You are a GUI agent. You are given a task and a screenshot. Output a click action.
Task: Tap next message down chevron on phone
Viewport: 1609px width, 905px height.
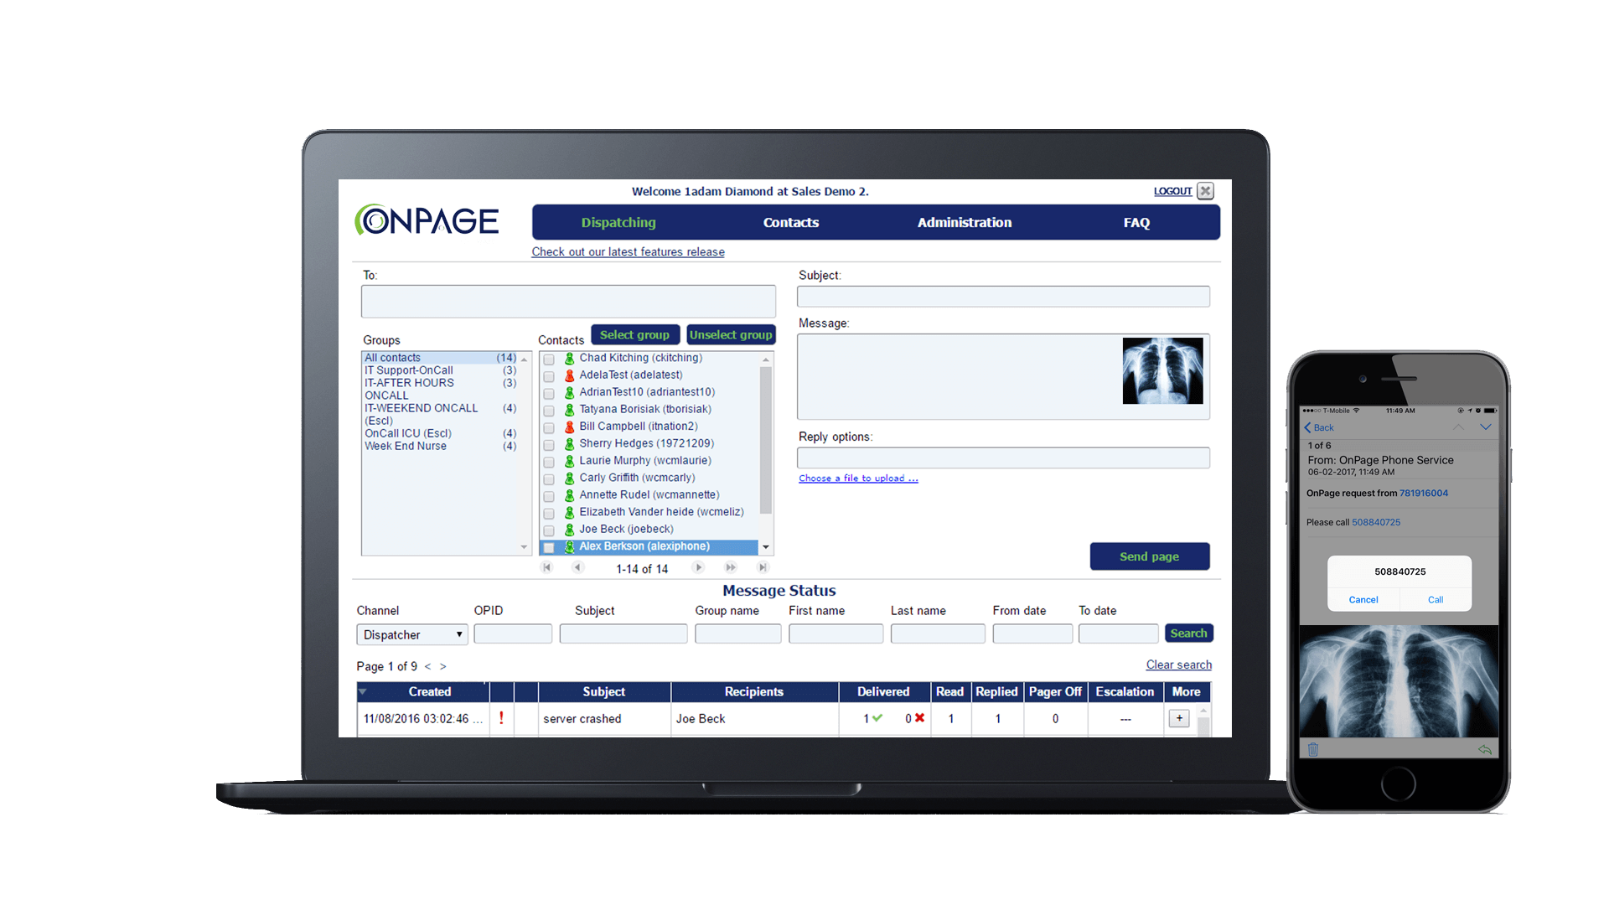(x=1486, y=427)
